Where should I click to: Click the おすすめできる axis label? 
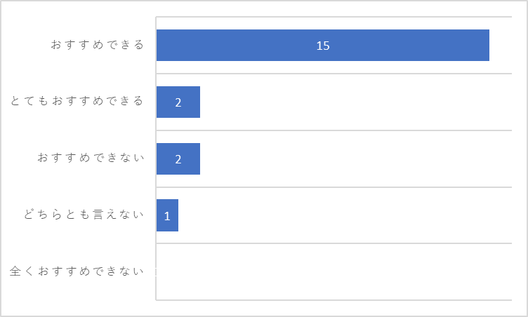pos(98,45)
